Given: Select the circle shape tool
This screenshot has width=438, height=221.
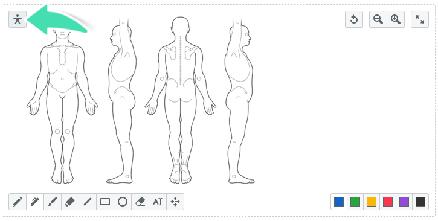Looking at the screenshot, I should tap(123, 202).
